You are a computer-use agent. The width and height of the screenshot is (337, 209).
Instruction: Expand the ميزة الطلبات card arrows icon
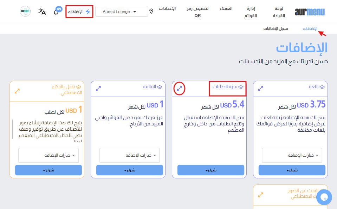point(180,89)
